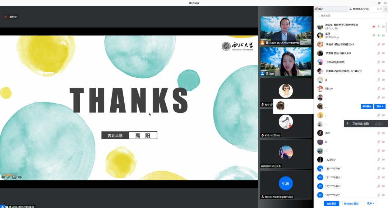The image size is (388, 208).
Task: Close the 管理成员 panel tab
Action: [x=381, y=9]
